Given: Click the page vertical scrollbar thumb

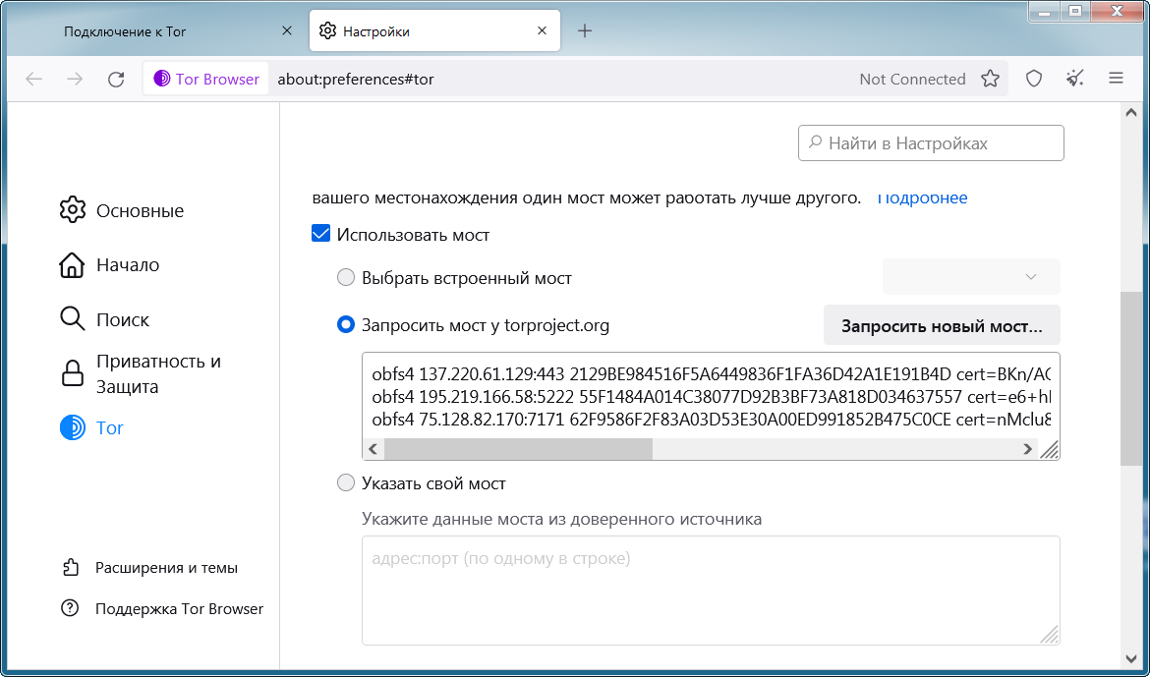Looking at the screenshot, I should click(1130, 377).
